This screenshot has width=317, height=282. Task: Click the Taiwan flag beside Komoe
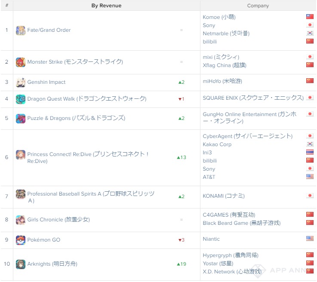(x=310, y=17)
